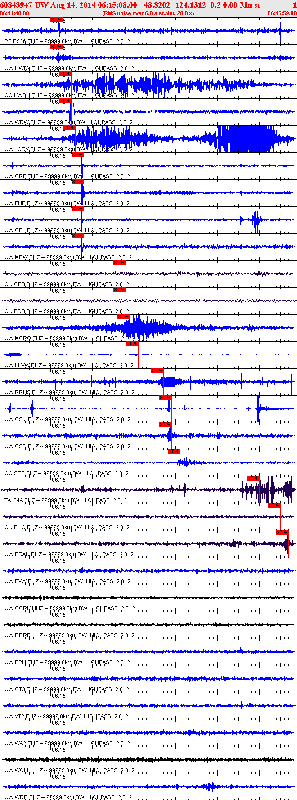This screenshot has width=297, height=800.
Task: Click the red pick marker on UW GSM trace
Action: [166, 397]
